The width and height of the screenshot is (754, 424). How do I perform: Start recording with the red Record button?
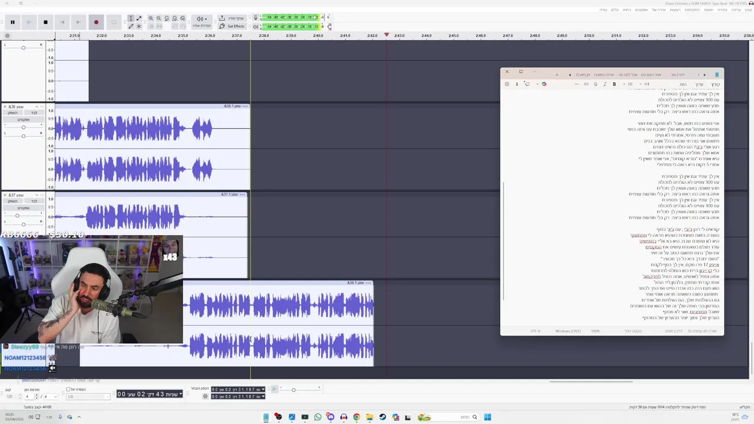click(x=96, y=22)
